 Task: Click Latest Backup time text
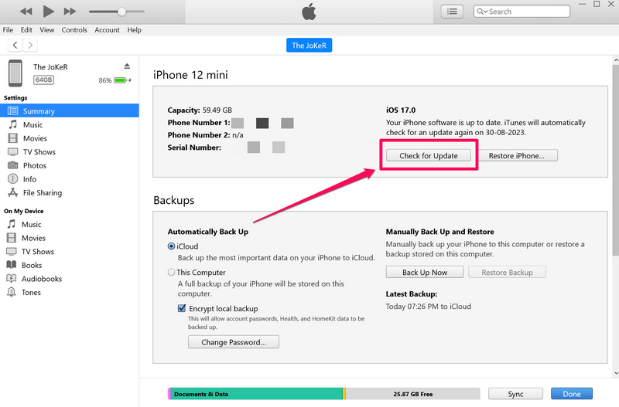pos(429,306)
